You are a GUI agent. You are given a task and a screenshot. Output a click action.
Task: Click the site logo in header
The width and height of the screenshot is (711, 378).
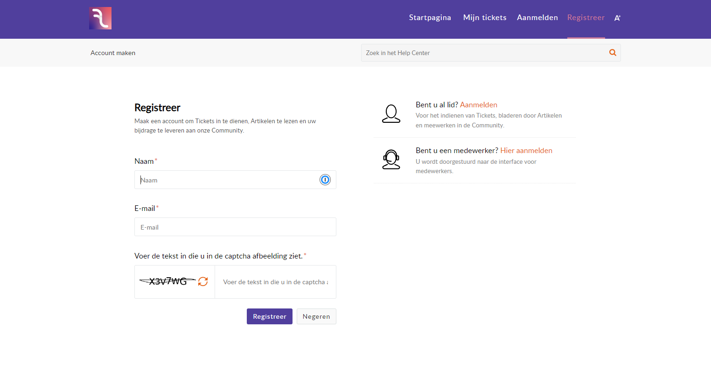[100, 18]
